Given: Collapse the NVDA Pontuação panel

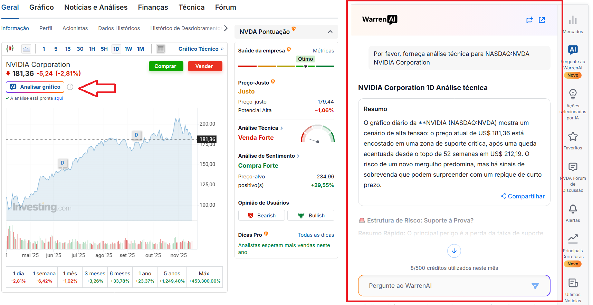Looking at the screenshot, I should pyautogui.click(x=330, y=32).
